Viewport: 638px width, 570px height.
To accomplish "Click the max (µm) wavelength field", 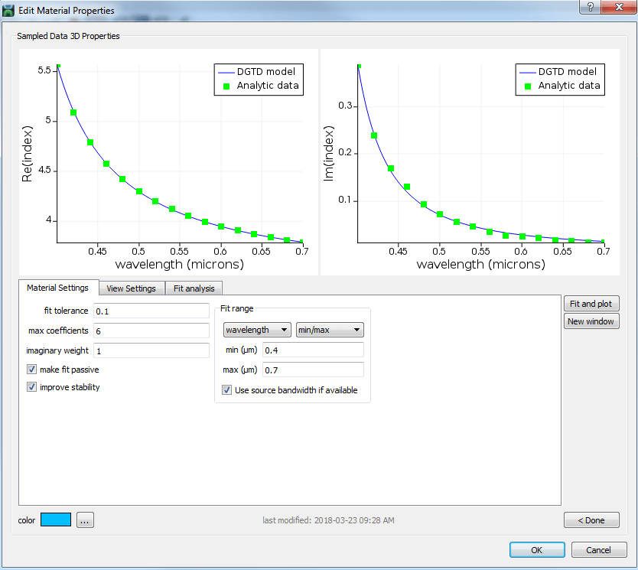I will 312,370.
